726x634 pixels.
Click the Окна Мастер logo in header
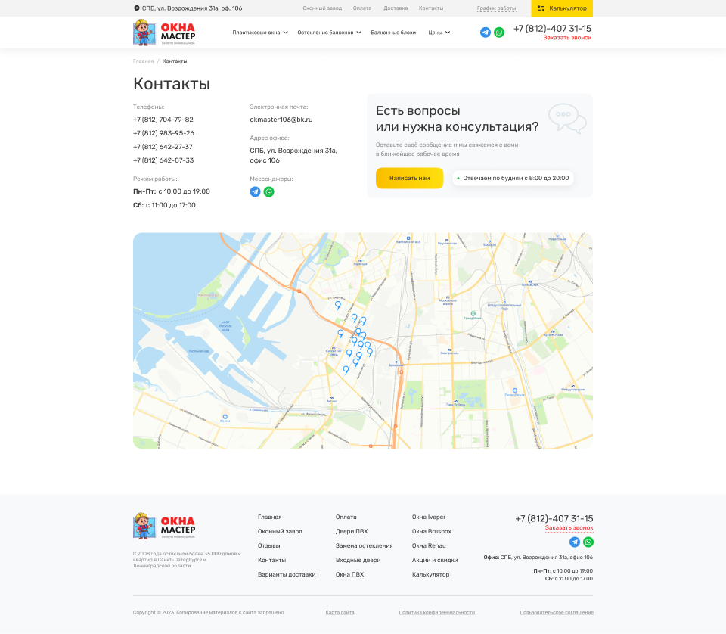164,32
